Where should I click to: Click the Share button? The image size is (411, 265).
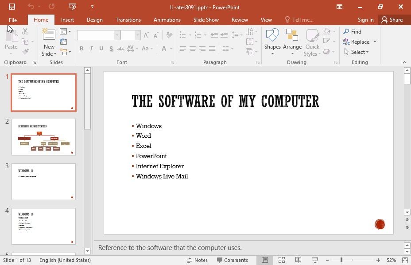pyautogui.click(x=392, y=20)
